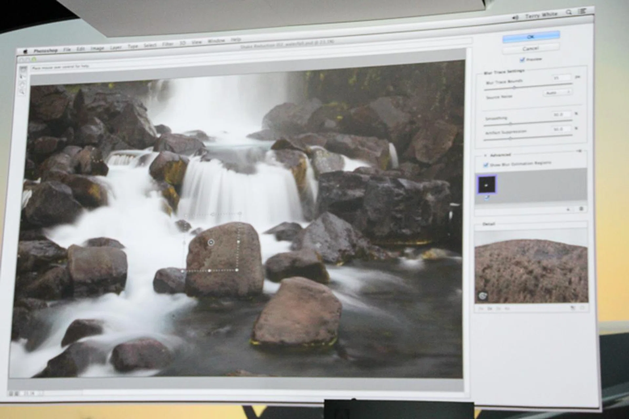Toggle the Preview checkbox
The height and width of the screenshot is (419, 629).
pos(522,59)
